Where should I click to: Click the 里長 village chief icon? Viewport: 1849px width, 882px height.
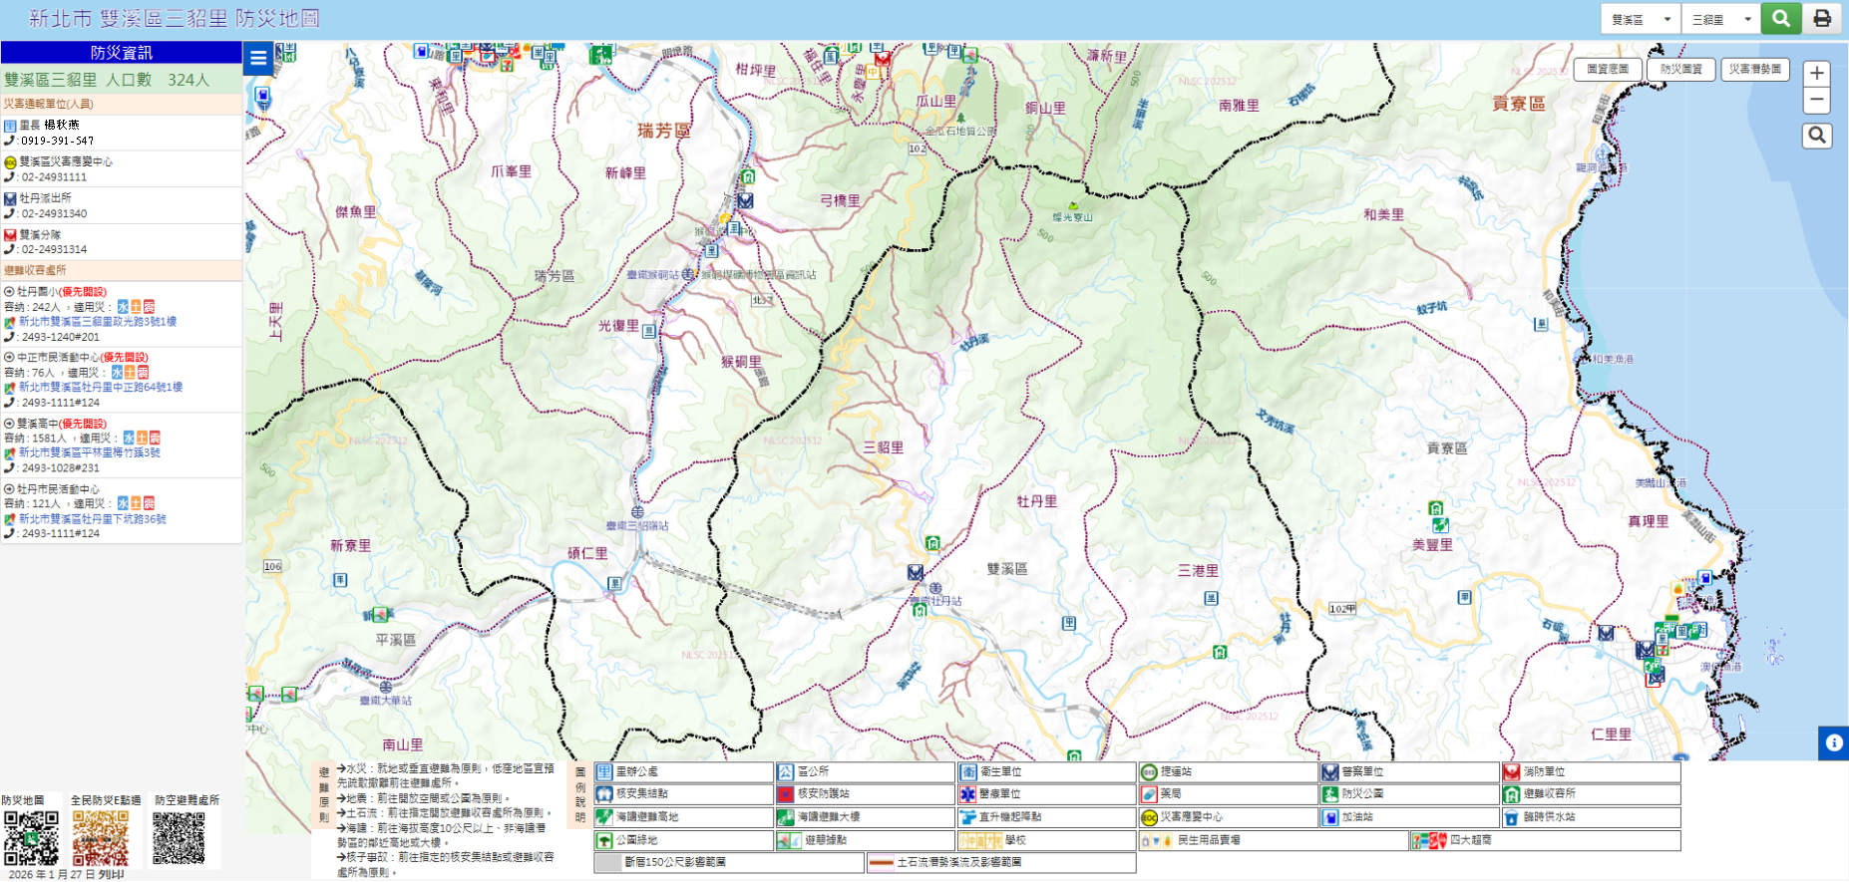pyautogui.click(x=10, y=126)
